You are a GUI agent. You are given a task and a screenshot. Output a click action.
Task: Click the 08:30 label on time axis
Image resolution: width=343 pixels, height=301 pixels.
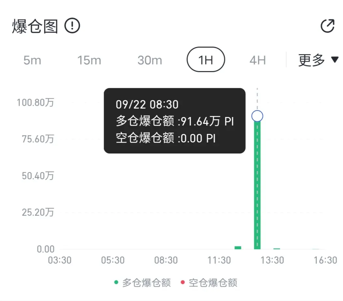pyautogui.click(x=166, y=260)
